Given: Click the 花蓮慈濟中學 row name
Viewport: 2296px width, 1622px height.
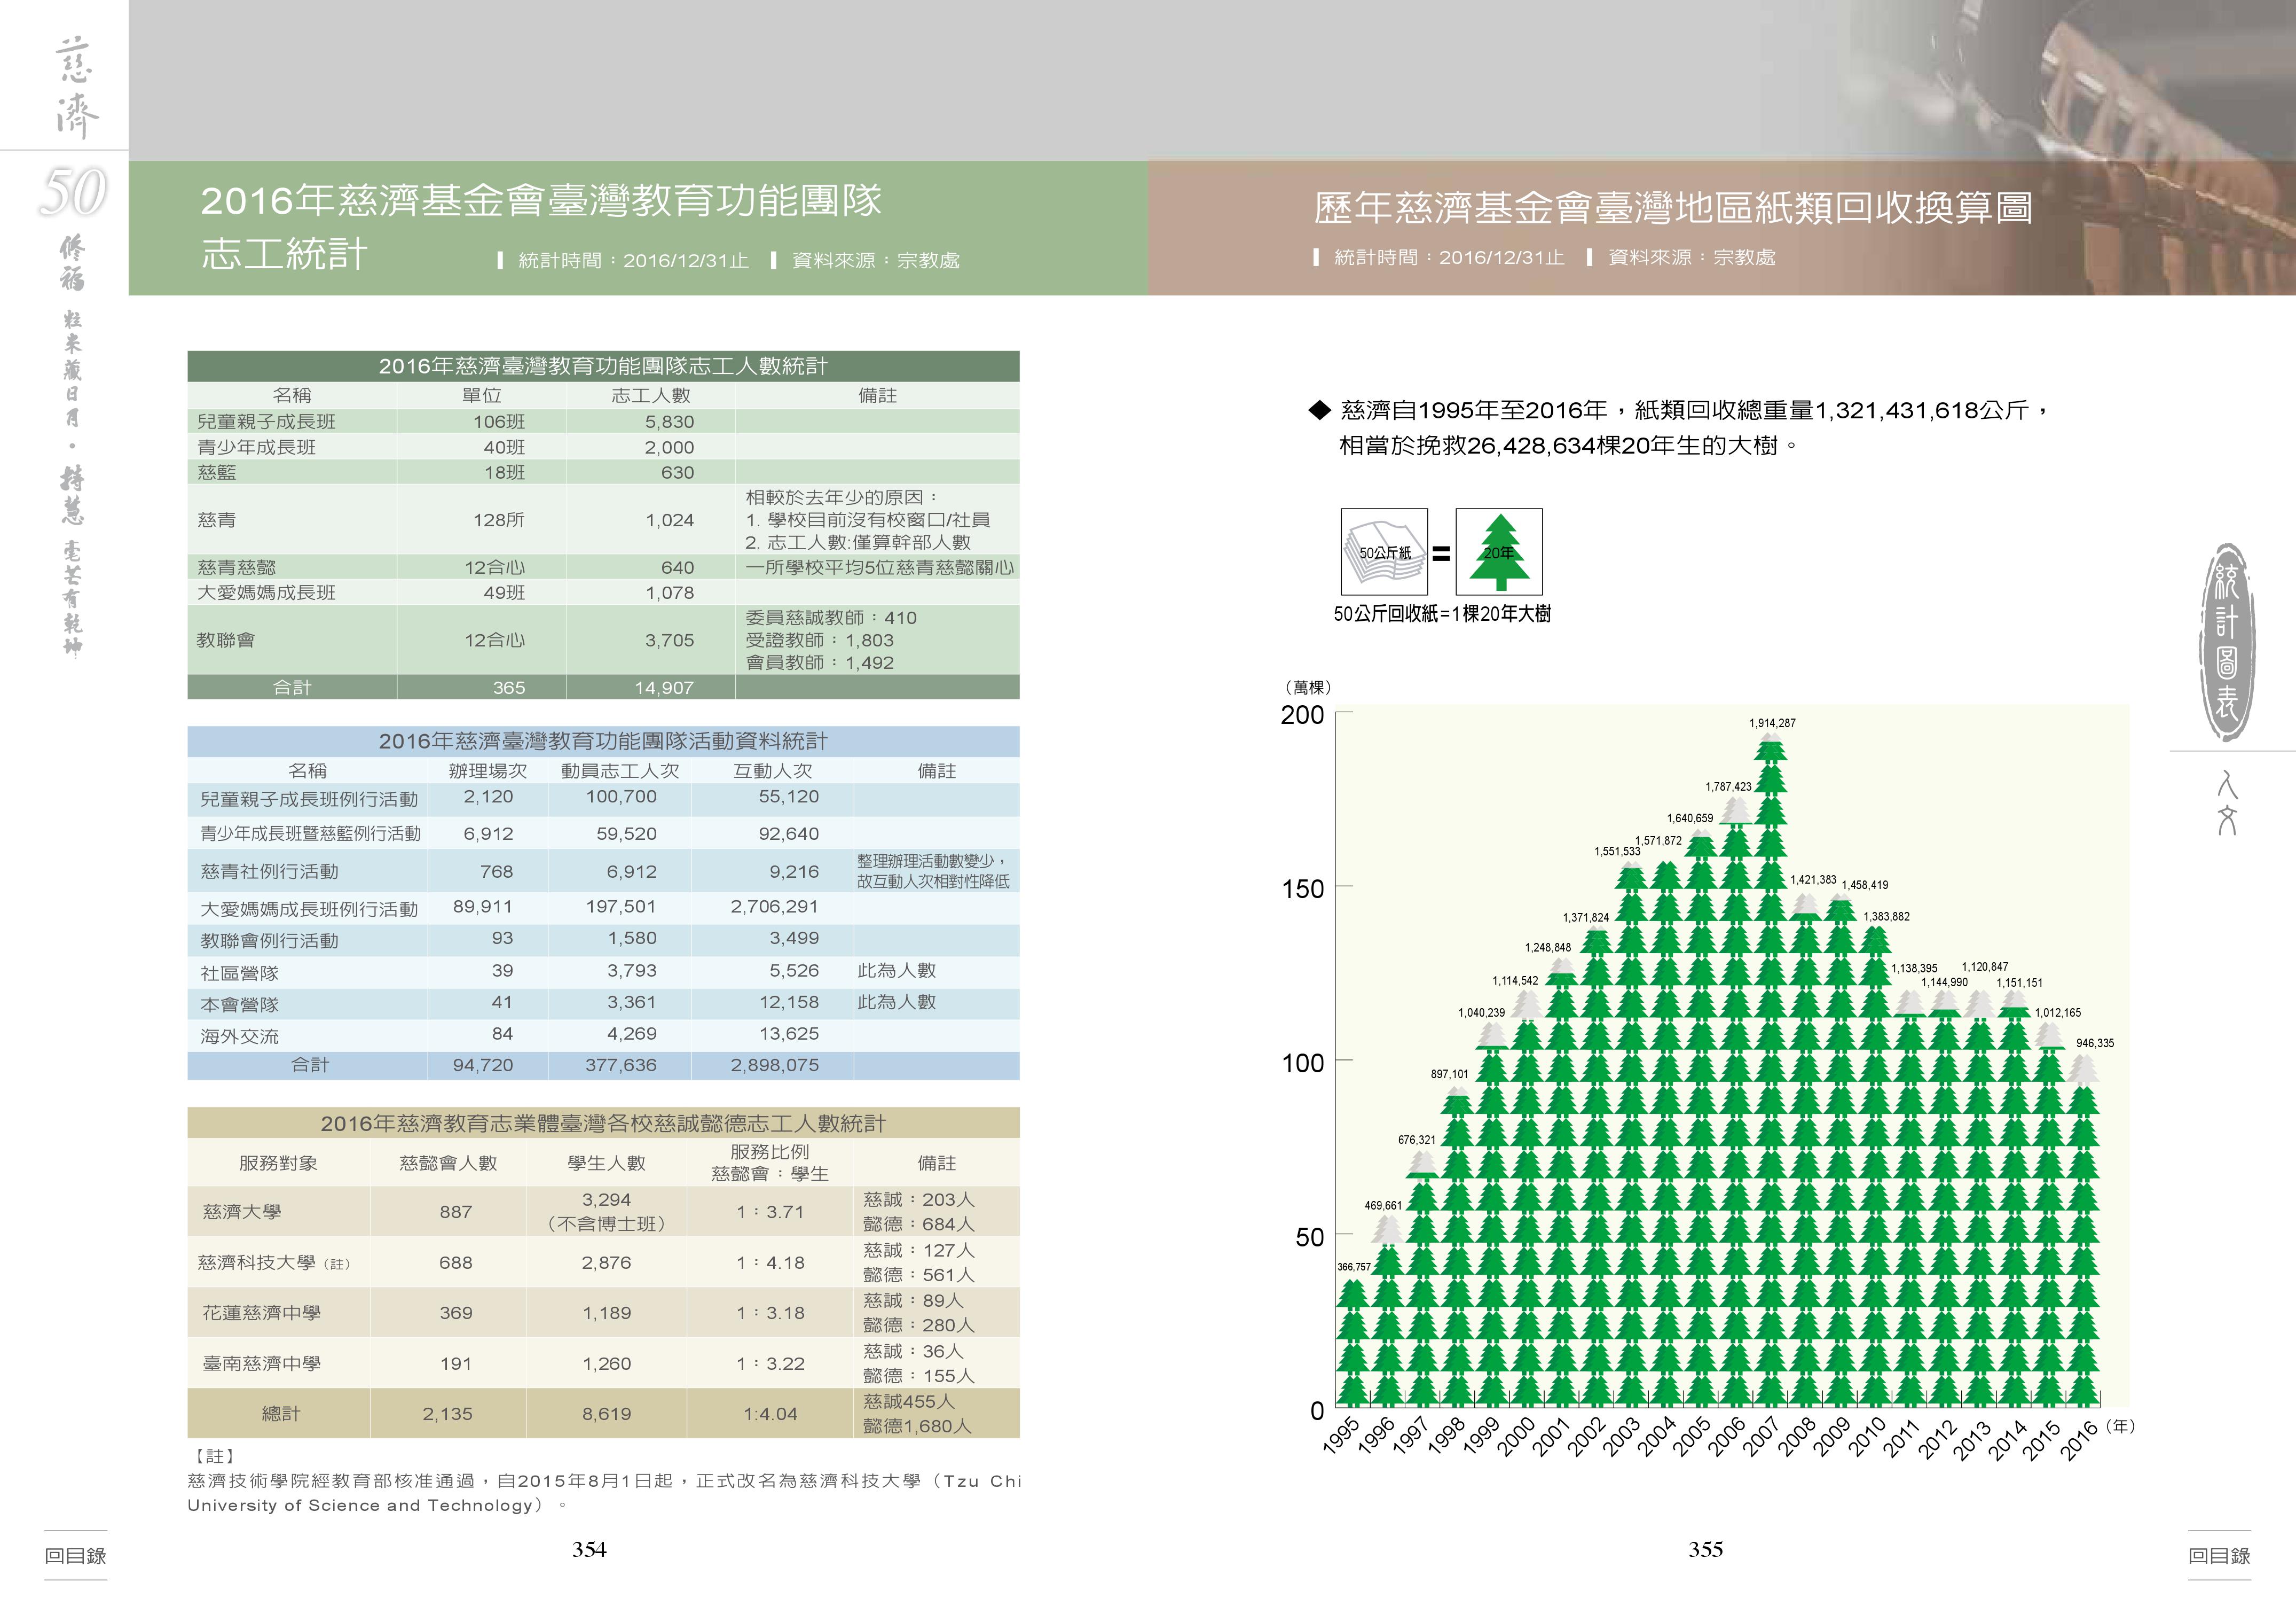Looking at the screenshot, I should 262,1313.
